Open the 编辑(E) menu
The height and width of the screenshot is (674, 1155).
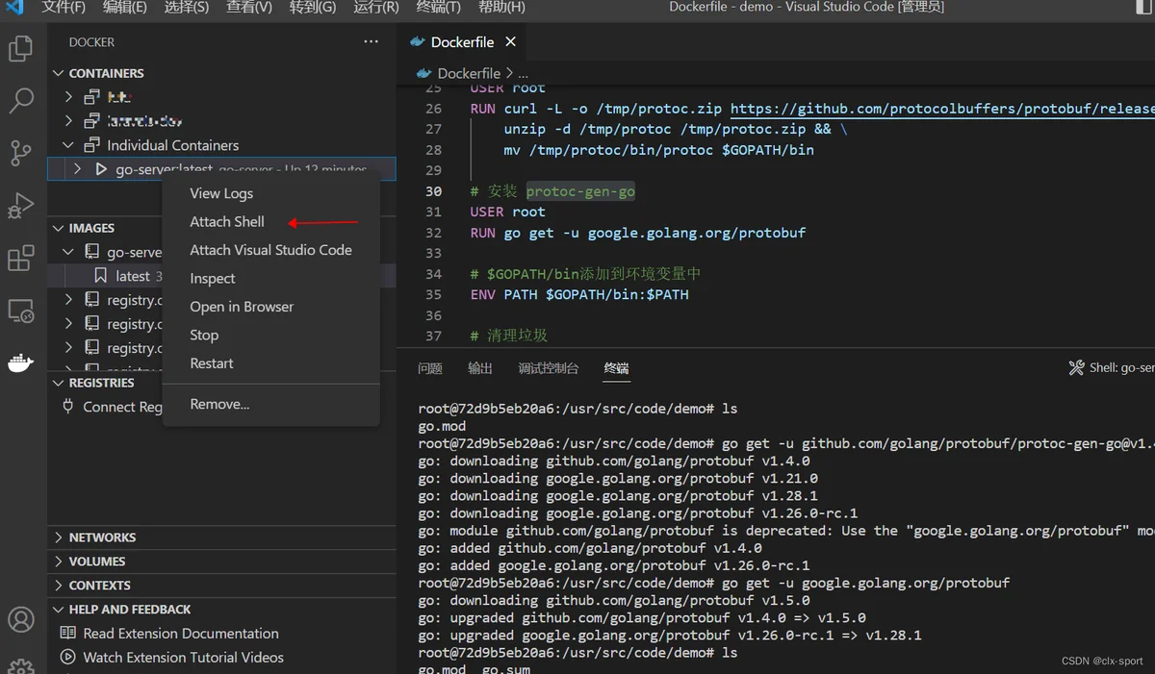pos(125,8)
